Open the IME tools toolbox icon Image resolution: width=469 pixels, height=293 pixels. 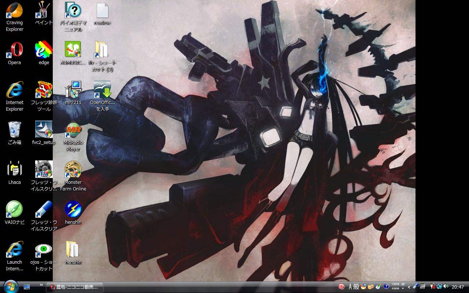pyautogui.click(x=370, y=287)
